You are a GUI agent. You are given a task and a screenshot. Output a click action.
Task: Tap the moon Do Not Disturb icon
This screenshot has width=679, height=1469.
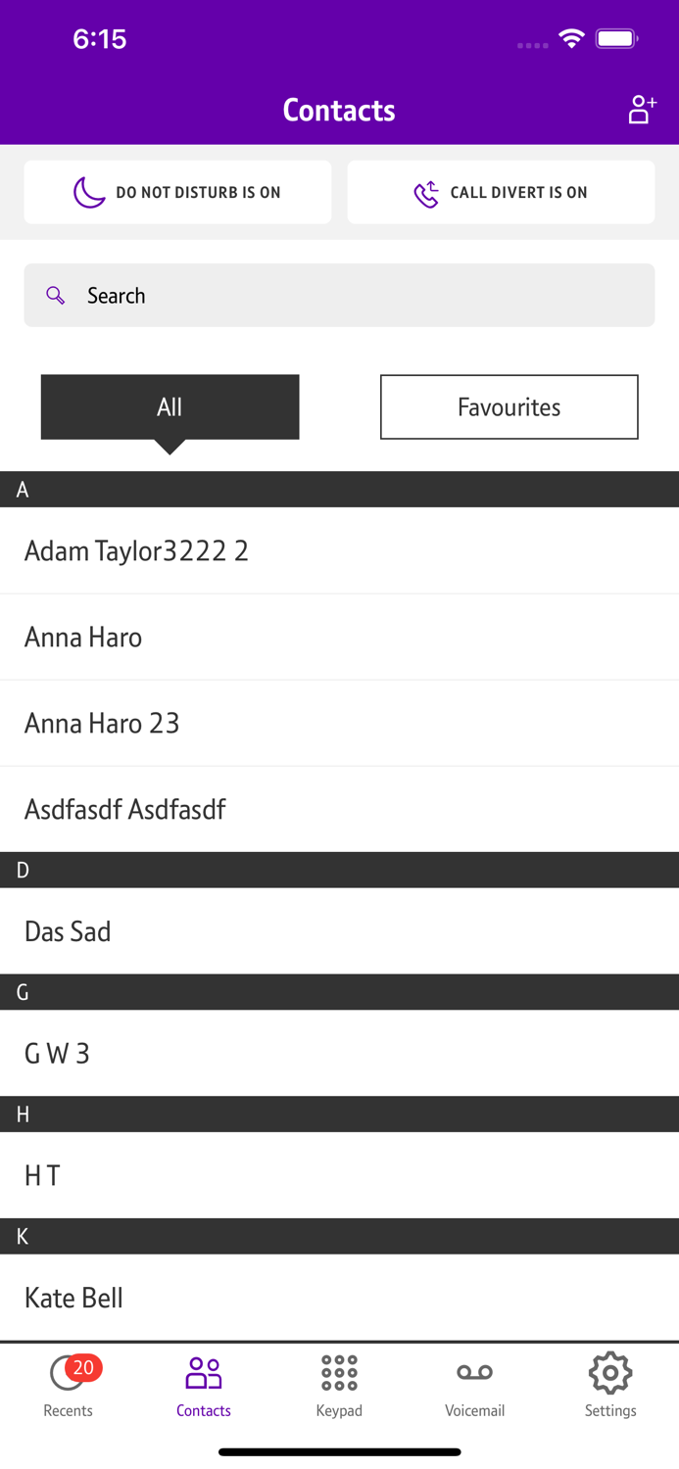(x=89, y=192)
